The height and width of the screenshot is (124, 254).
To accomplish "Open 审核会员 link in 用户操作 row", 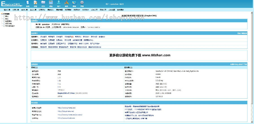I will 43,44.
